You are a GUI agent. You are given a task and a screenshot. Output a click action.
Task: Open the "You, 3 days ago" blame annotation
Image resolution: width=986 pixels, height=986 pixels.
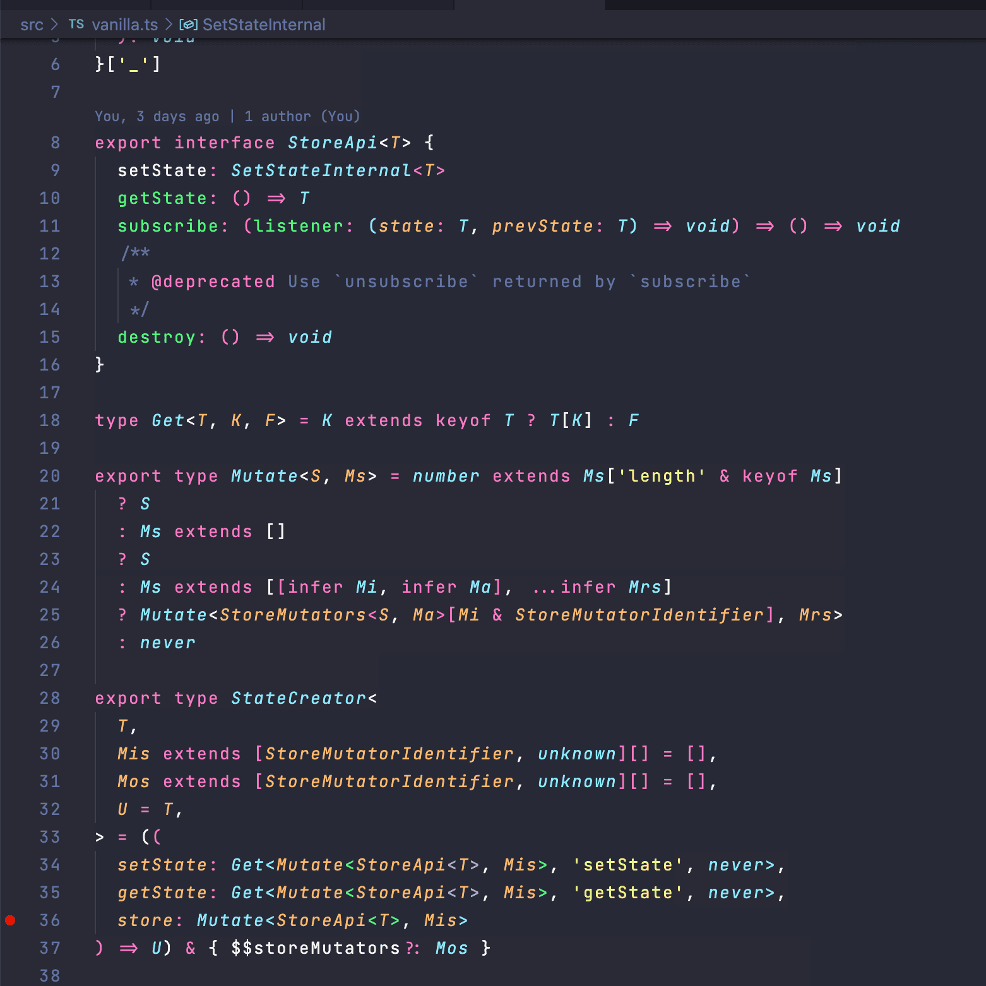(x=157, y=116)
